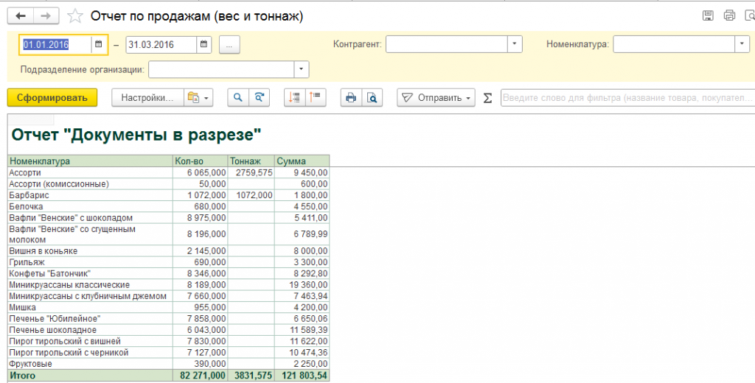Open calendar for the end date 31.03.2016

[x=203, y=44]
